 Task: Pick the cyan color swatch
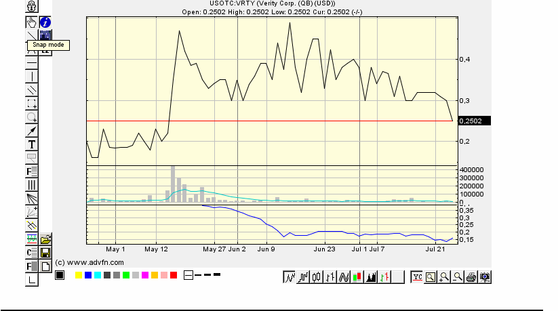(x=98, y=275)
